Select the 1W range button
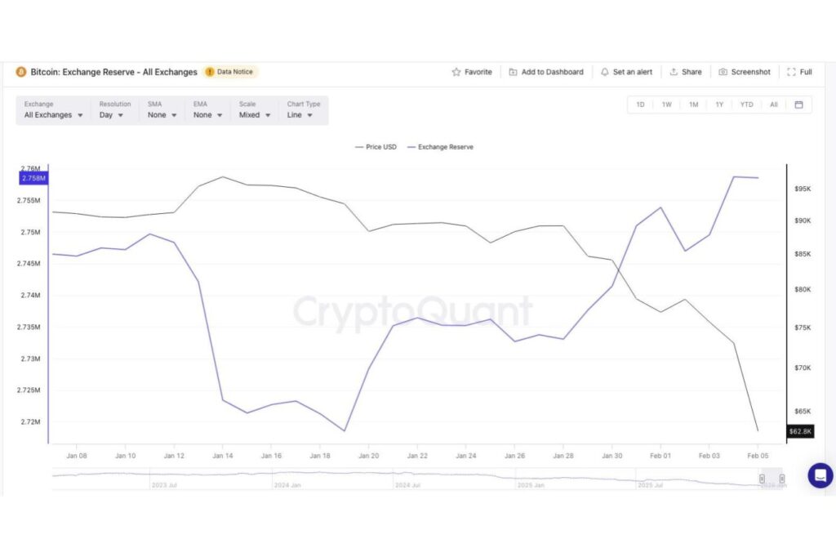Viewport: 836px width, 557px height. click(x=666, y=105)
